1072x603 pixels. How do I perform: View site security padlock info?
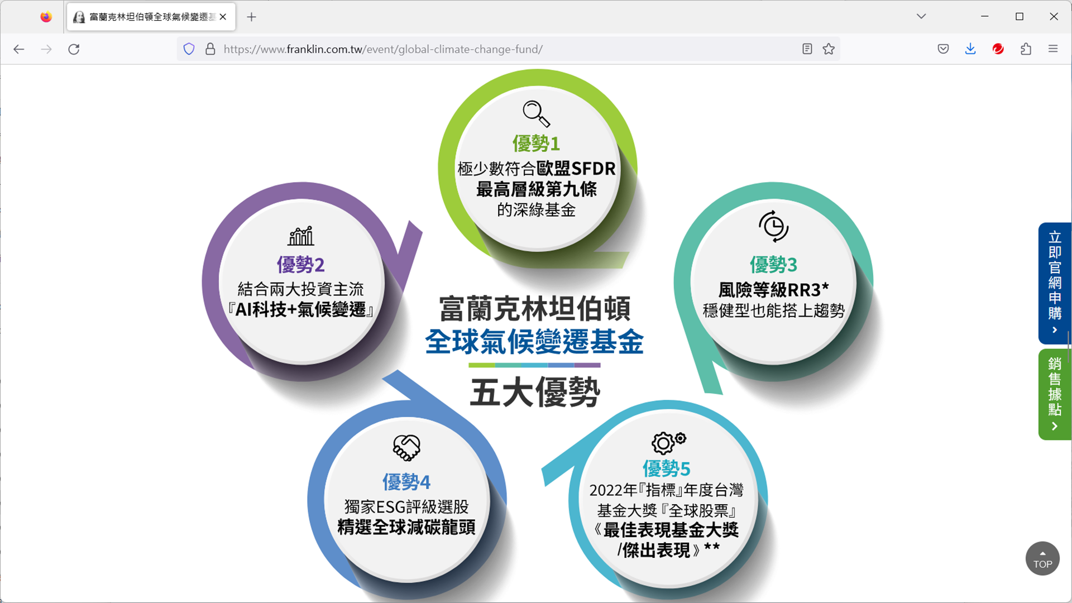[210, 49]
